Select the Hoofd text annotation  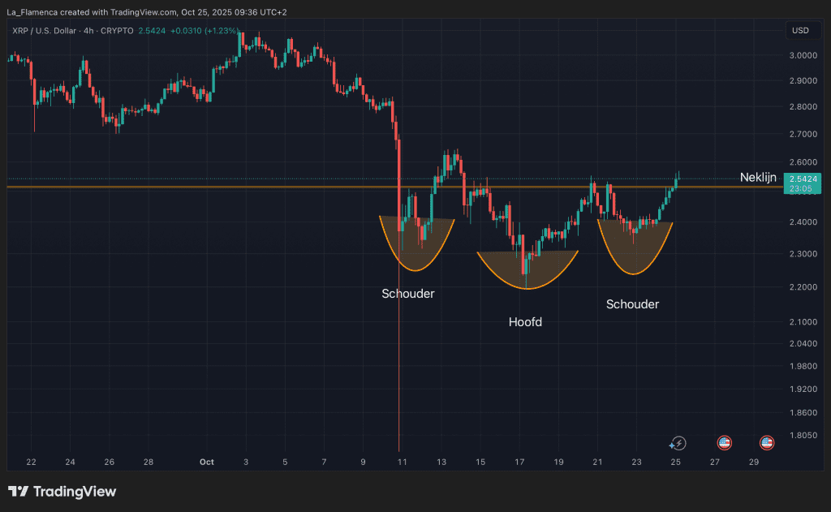[525, 322]
